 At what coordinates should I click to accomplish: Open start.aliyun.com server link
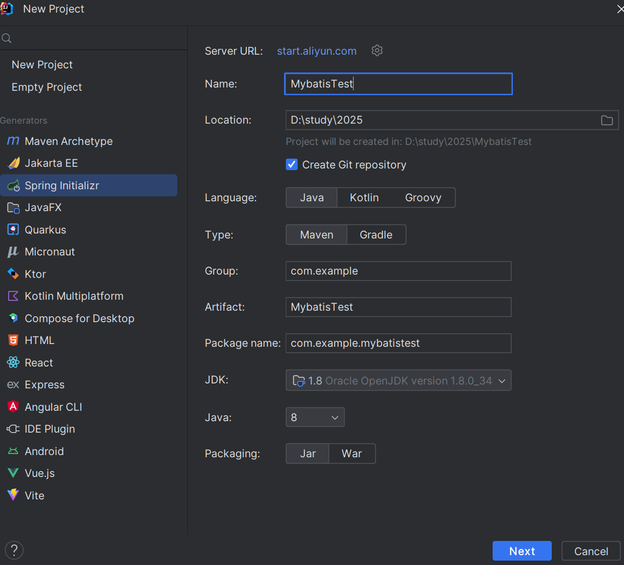[317, 51]
